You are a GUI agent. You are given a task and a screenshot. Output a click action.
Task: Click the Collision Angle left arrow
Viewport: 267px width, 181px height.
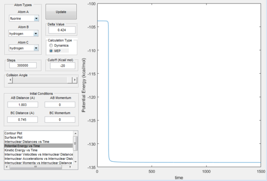click(x=10, y=80)
